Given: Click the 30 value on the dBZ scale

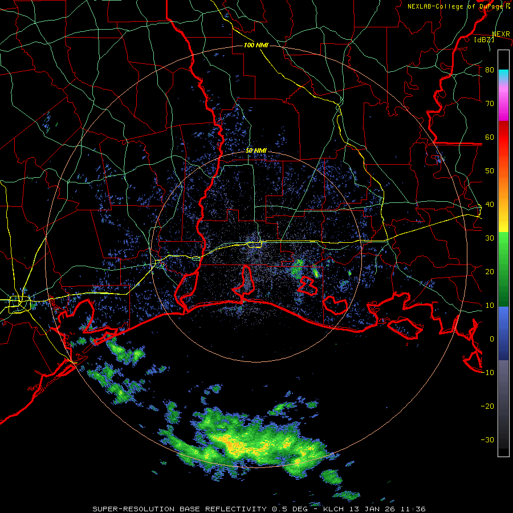Looking at the screenshot, I should click(x=490, y=238).
